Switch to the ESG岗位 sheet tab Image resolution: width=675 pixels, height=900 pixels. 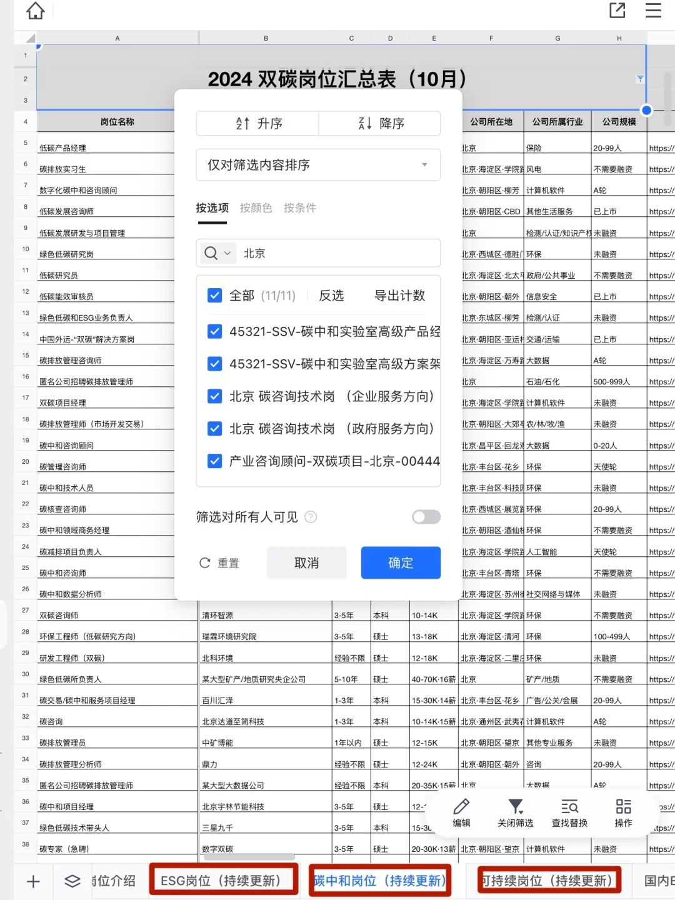[223, 880]
